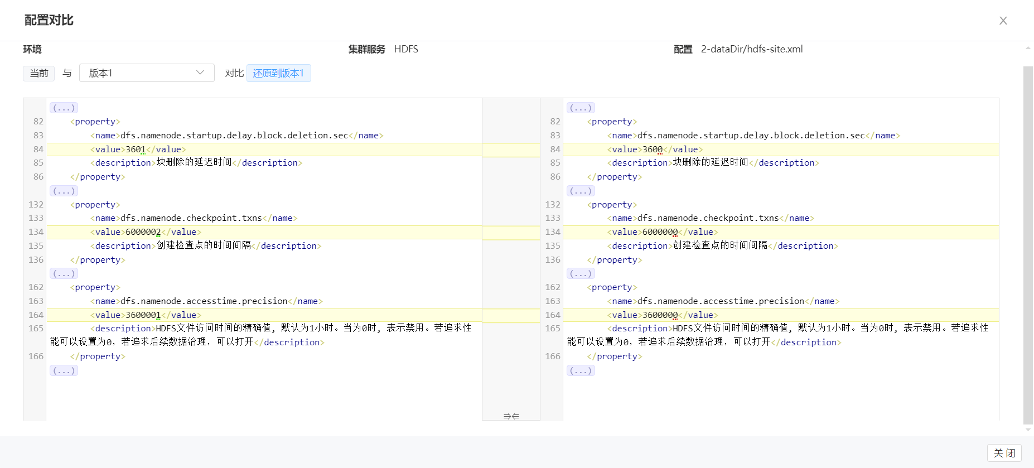Select the 当前 tag
This screenshot has height=468, width=1034.
click(39, 73)
